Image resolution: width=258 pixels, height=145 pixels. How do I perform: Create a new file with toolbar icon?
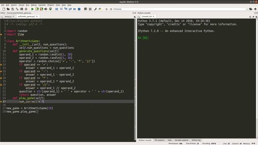point(4,9)
